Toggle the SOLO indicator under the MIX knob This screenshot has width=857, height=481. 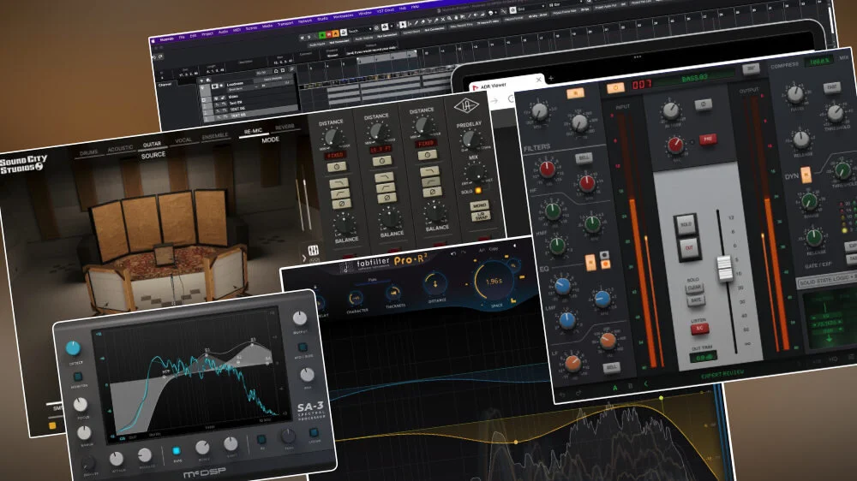pyautogui.click(x=478, y=190)
